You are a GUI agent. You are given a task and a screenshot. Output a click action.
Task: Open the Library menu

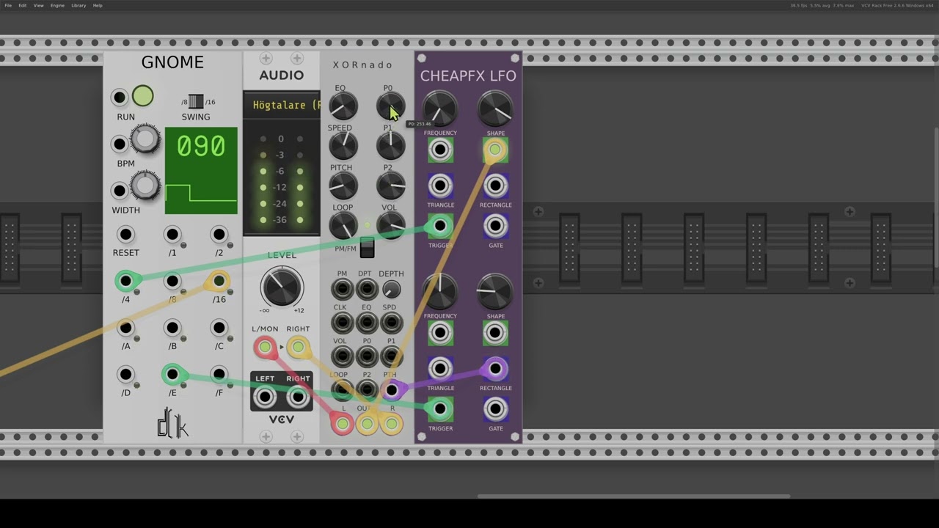point(78,5)
